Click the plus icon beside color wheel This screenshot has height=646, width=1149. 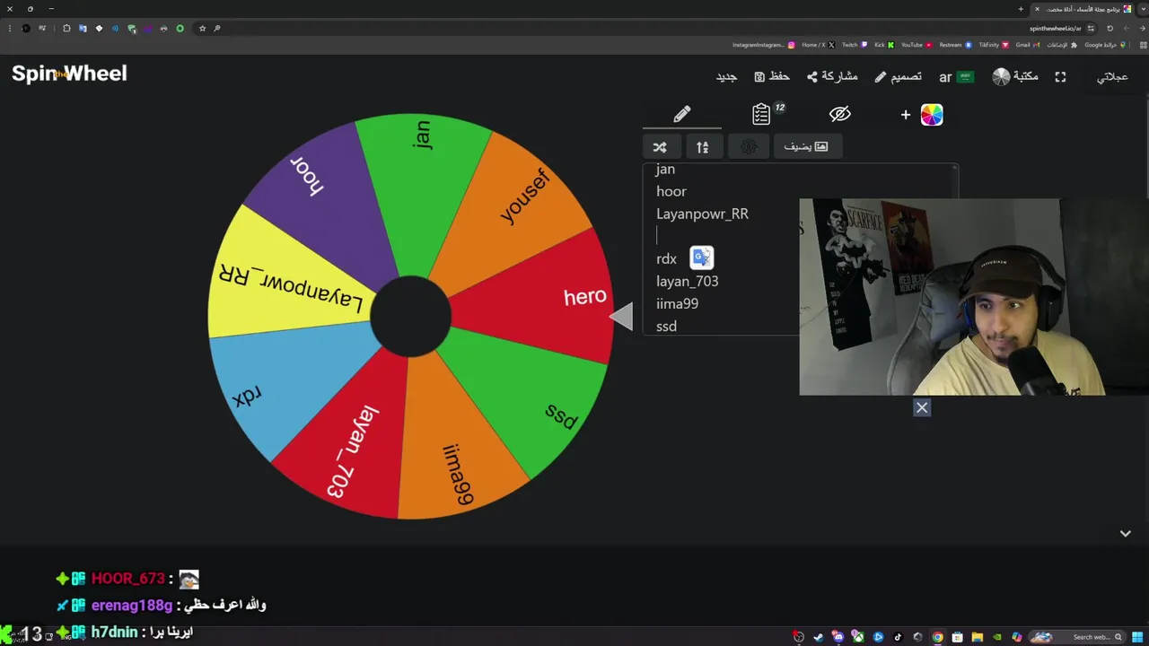coord(905,115)
